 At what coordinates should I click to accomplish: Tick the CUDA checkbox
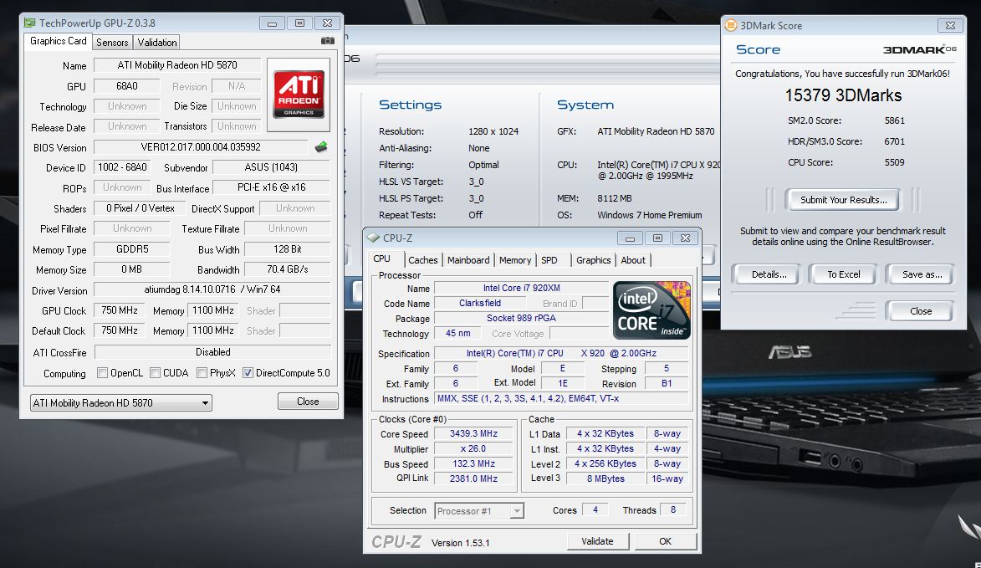click(155, 373)
